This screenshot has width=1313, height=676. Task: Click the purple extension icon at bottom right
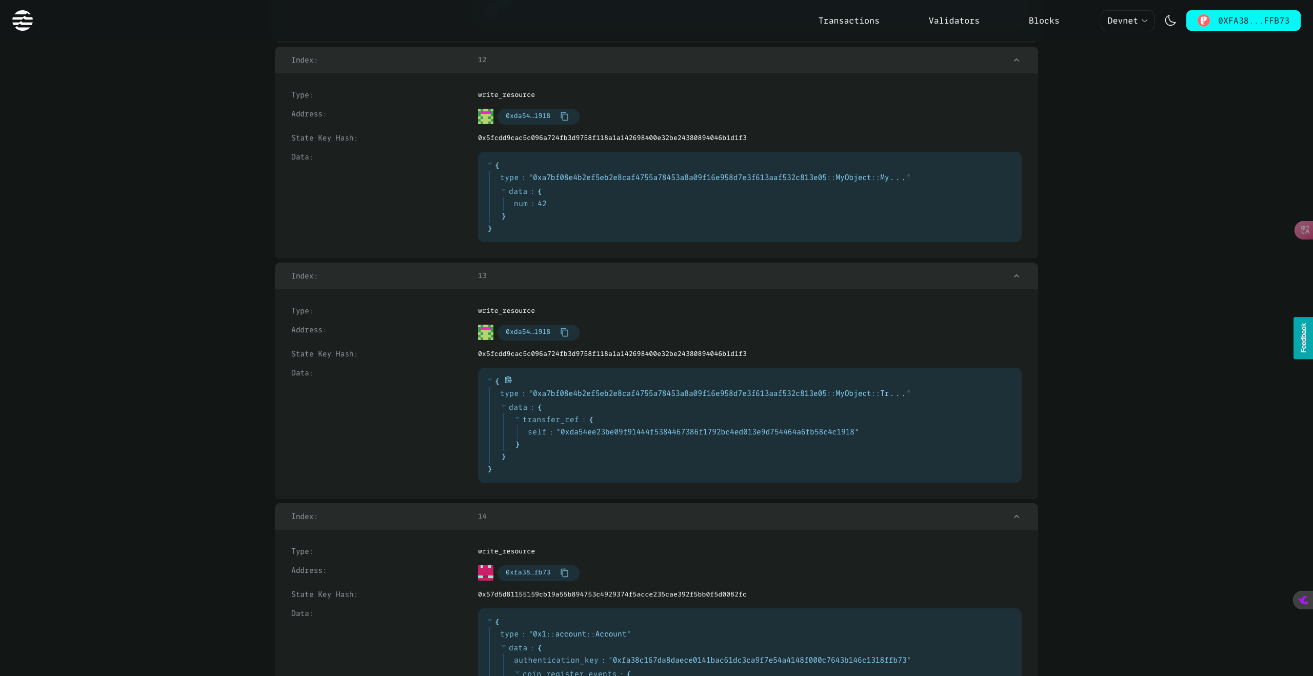click(1303, 600)
